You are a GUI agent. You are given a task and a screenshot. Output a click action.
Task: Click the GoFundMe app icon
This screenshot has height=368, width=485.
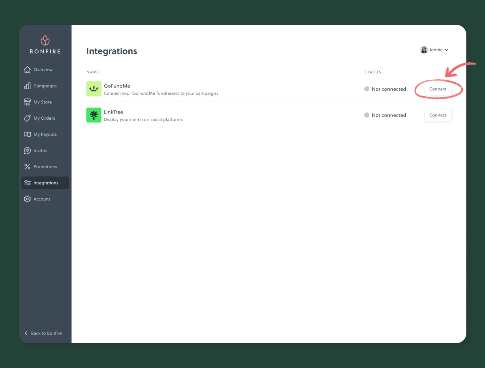[x=94, y=89]
